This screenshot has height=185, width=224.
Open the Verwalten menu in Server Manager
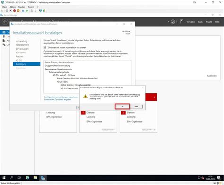coord(190,22)
